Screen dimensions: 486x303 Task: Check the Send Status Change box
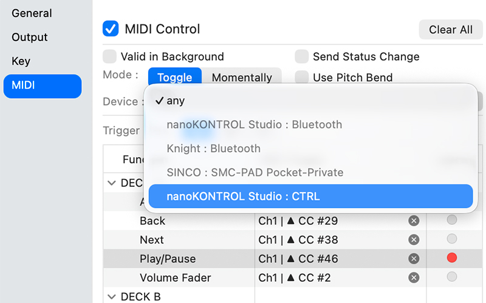click(x=302, y=57)
